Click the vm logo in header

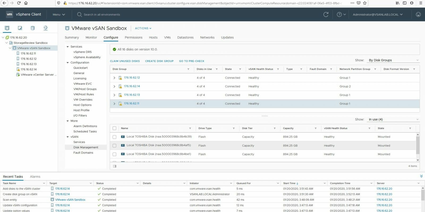(x=10, y=14)
